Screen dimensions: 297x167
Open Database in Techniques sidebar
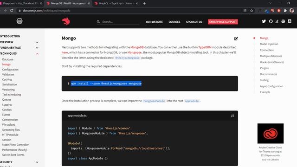tap(8, 59)
